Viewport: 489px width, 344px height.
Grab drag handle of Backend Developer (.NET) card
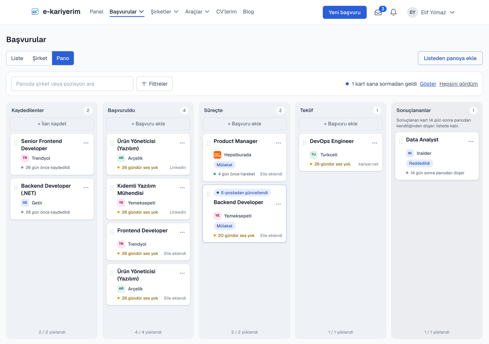tap(16, 188)
